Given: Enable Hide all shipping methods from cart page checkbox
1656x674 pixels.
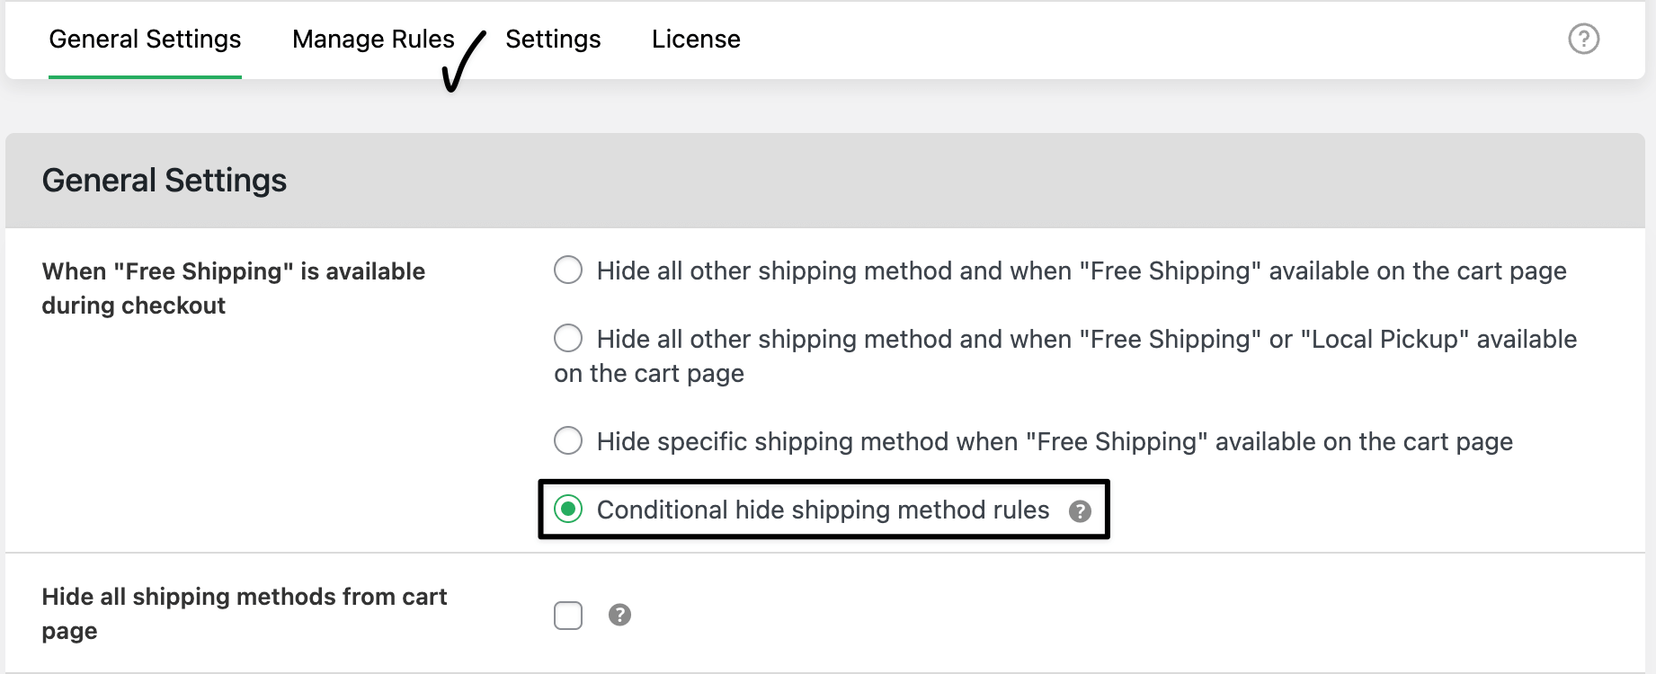Looking at the screenshot, I should click(568, 616).
